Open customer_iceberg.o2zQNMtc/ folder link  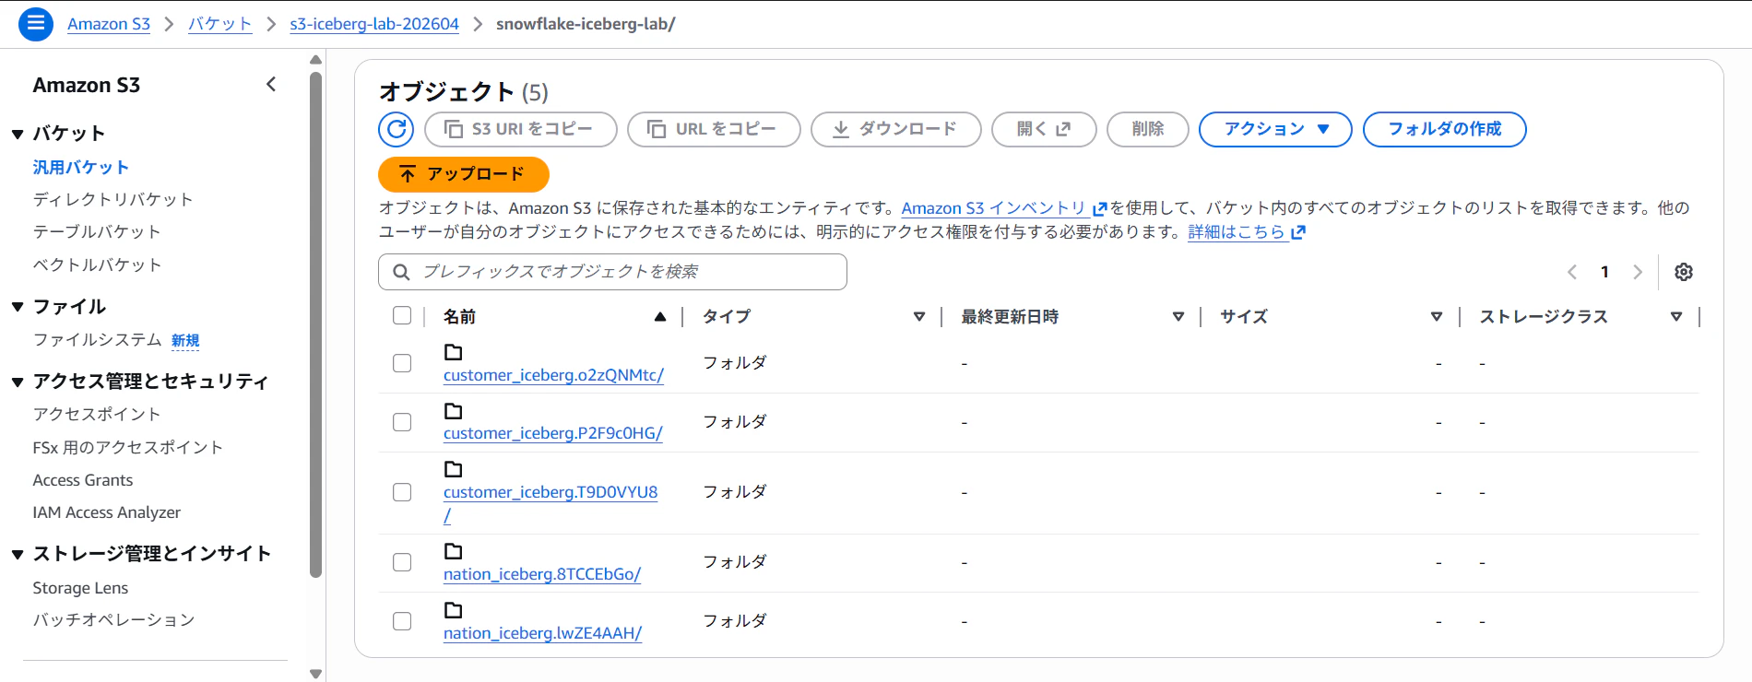[553, 375]
